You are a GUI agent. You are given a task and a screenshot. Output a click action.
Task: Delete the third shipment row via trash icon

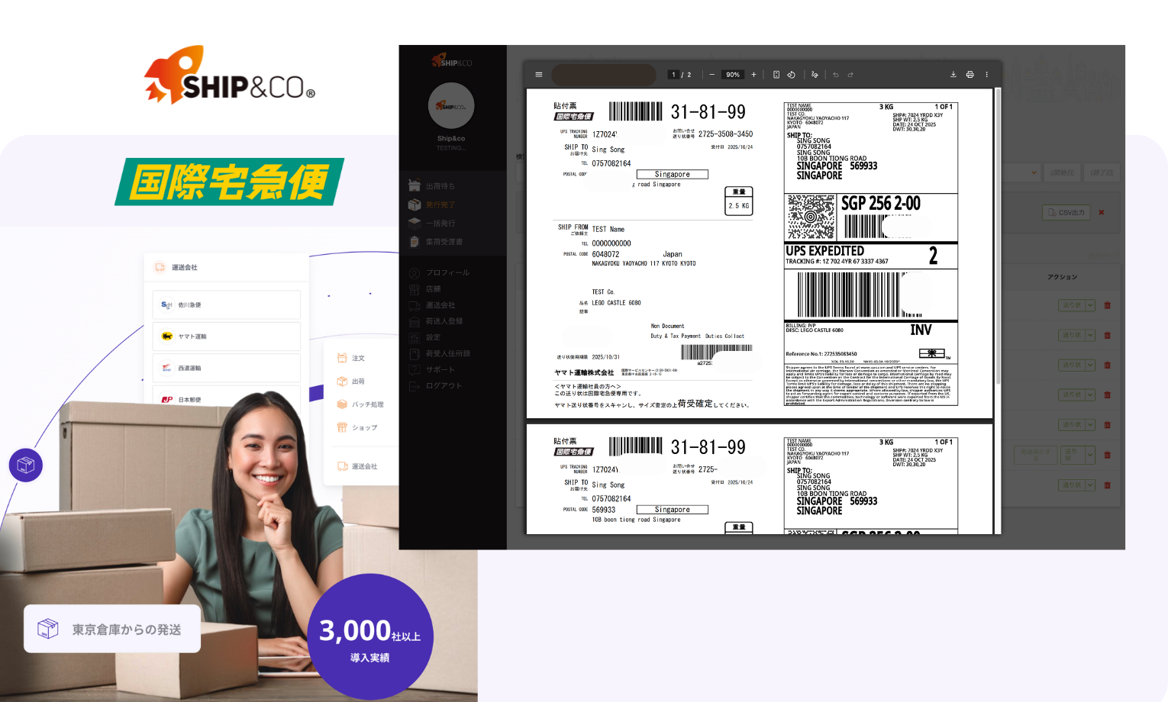tap(1108, 365)
